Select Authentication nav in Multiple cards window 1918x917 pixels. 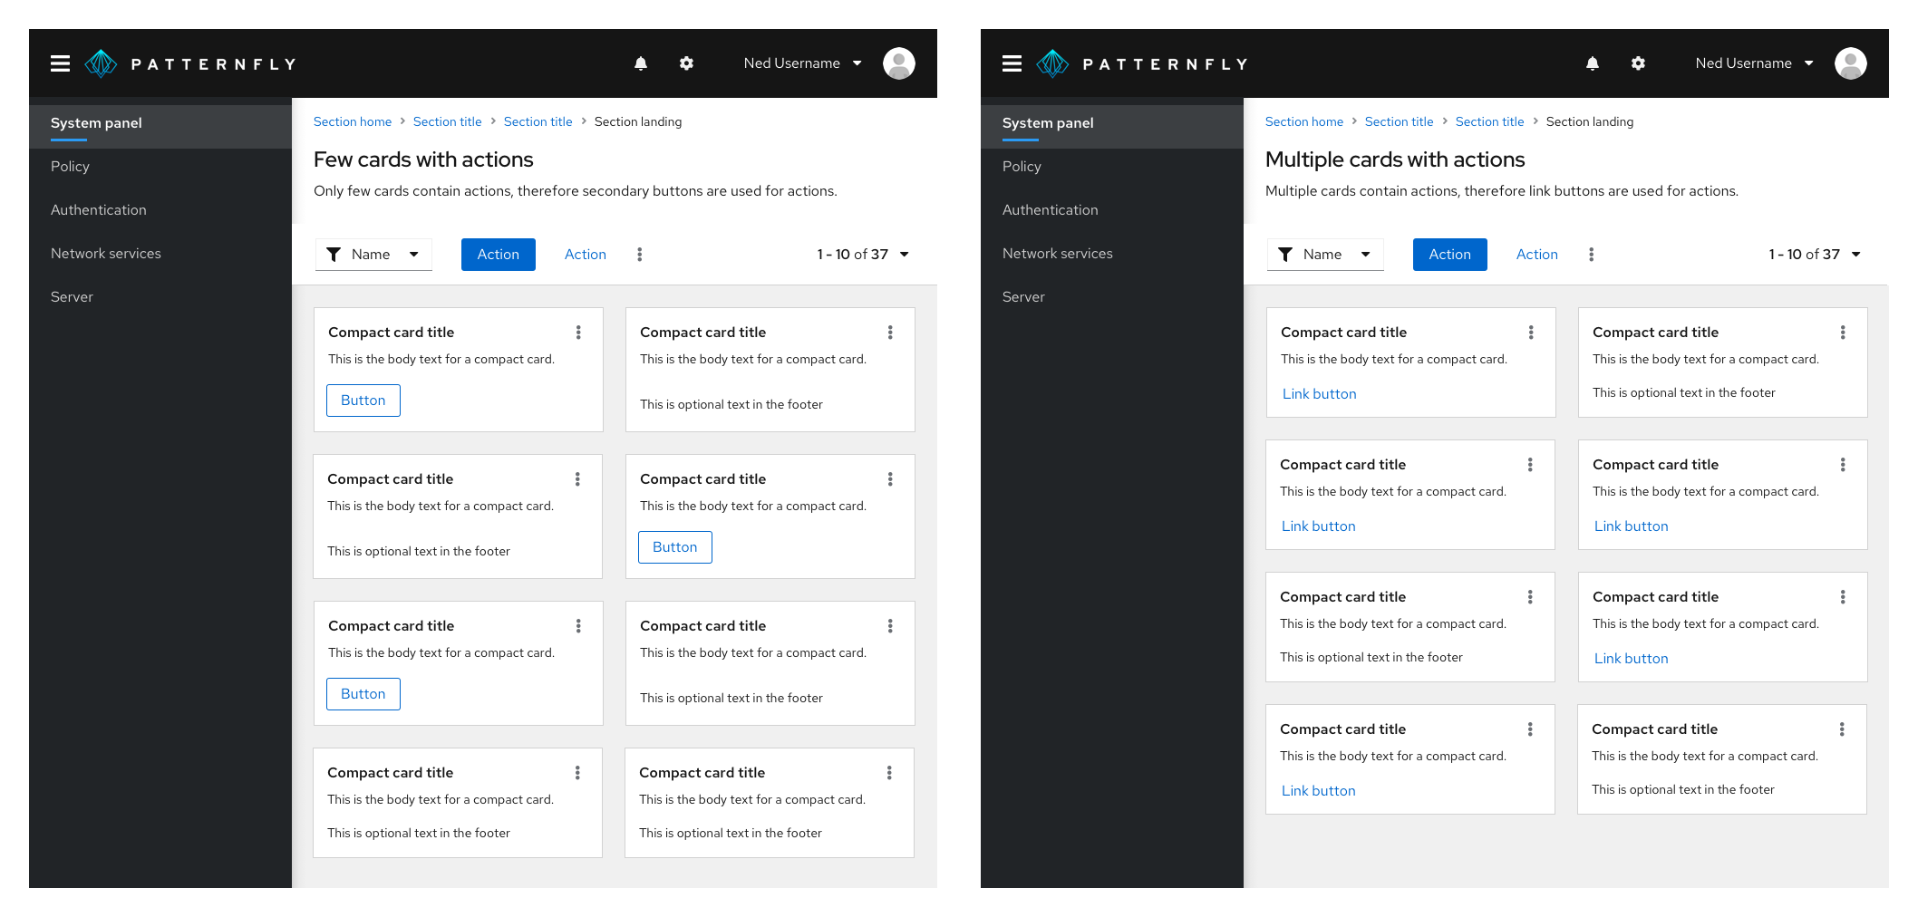[1112, 210]
